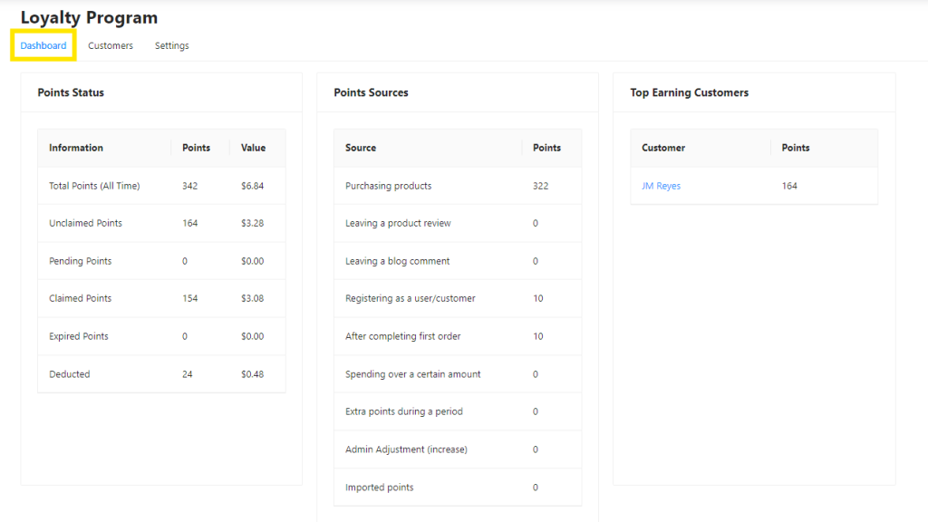This screenshot has height=522, width=928.
Task: Click the Loyalty Program page heading
Action: pyautogui.click(x=88, y=17)
